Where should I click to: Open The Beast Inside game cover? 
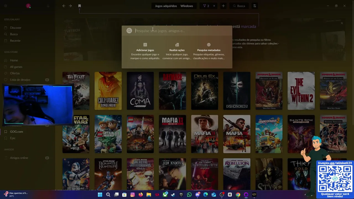pos(76,91)
